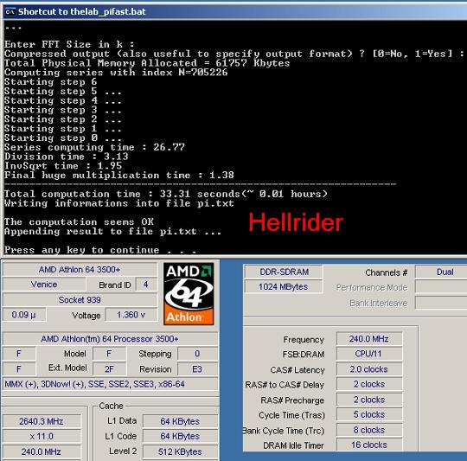This screenshot has height=461, width=467.
Task: Click the 'Division time : 3.13' line
Action: pos(66,157)
